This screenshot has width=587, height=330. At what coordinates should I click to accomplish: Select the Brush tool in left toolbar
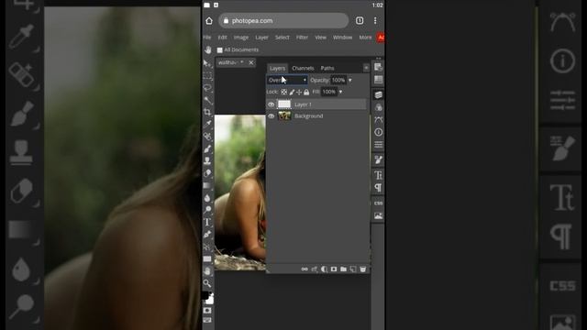(207, 148)
